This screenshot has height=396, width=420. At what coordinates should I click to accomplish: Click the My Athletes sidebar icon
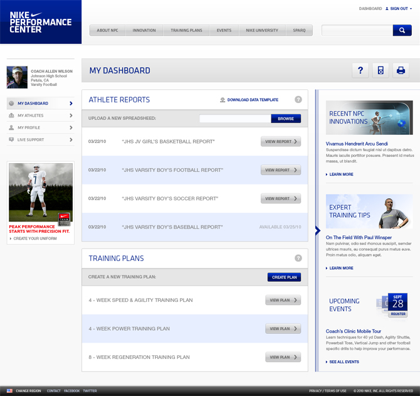[11, 115]
